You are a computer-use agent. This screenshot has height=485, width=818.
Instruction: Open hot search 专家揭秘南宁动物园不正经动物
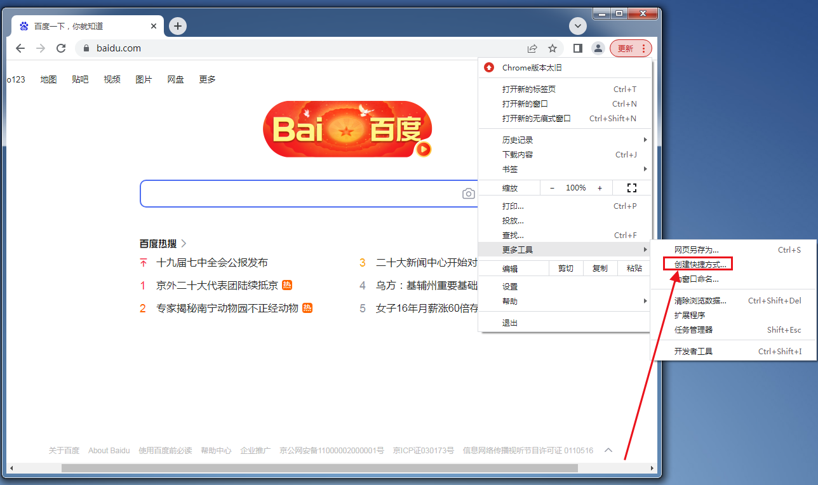pos(227,309)
